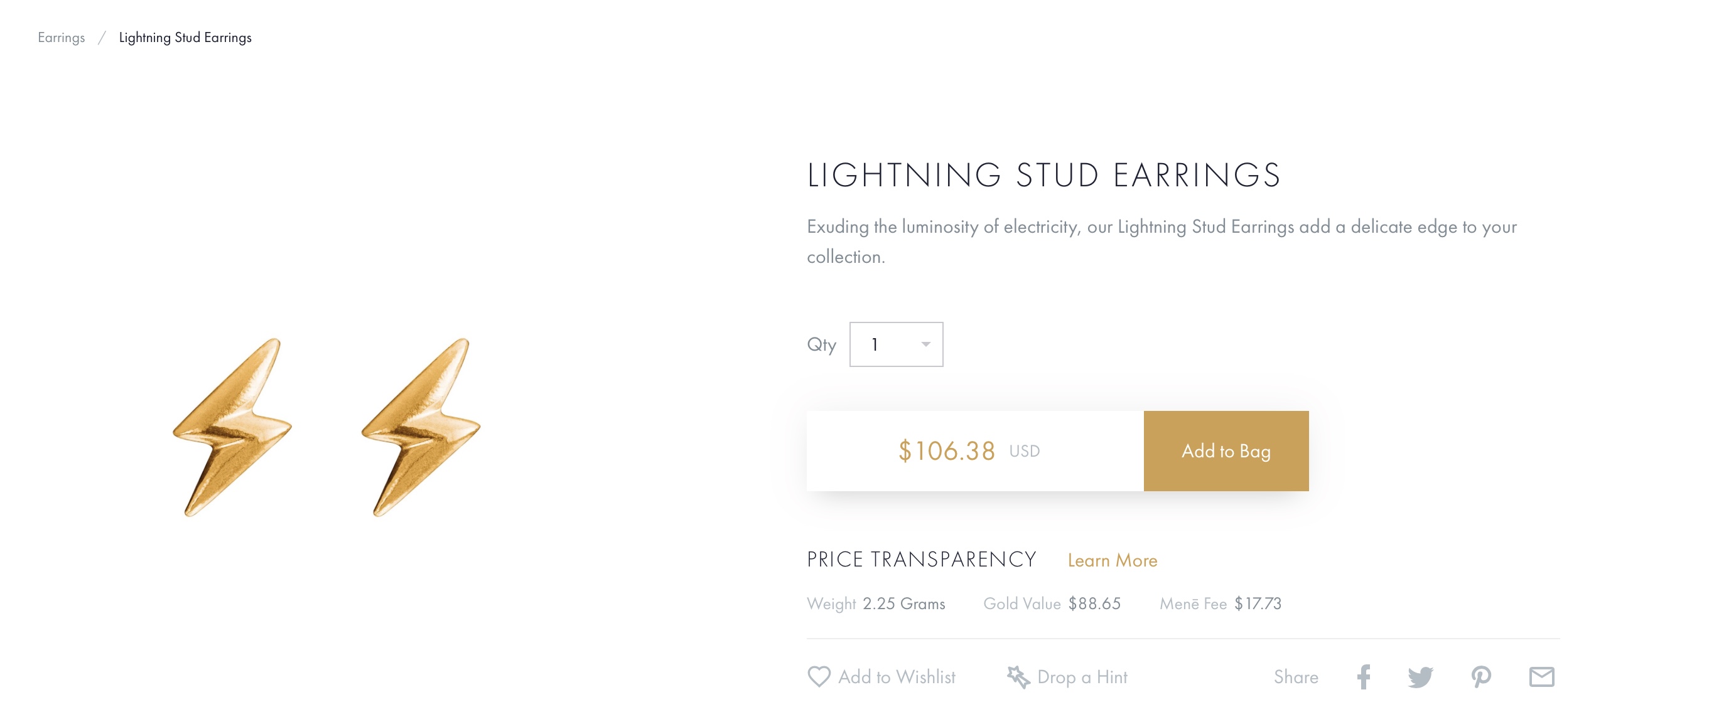This screenshot has height=702, width=1714.
Task: Click the $106.38 price display
Action: click(946, 450)
